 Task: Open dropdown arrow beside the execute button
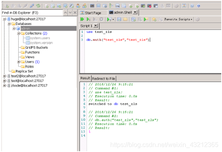pyautogui.click(x=113, y=19)
